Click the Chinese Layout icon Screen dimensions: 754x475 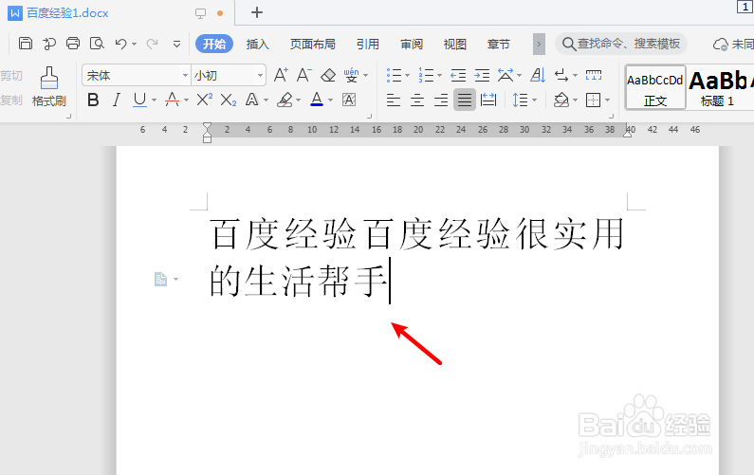(x=506, y=75)
